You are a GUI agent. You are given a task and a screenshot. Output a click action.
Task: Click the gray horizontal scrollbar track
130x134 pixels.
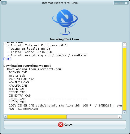point(92,117)
